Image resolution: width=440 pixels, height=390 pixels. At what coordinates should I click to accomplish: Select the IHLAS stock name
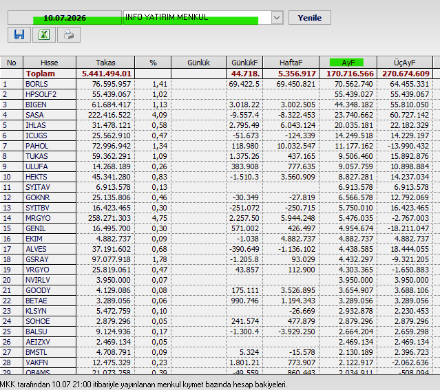36,125
